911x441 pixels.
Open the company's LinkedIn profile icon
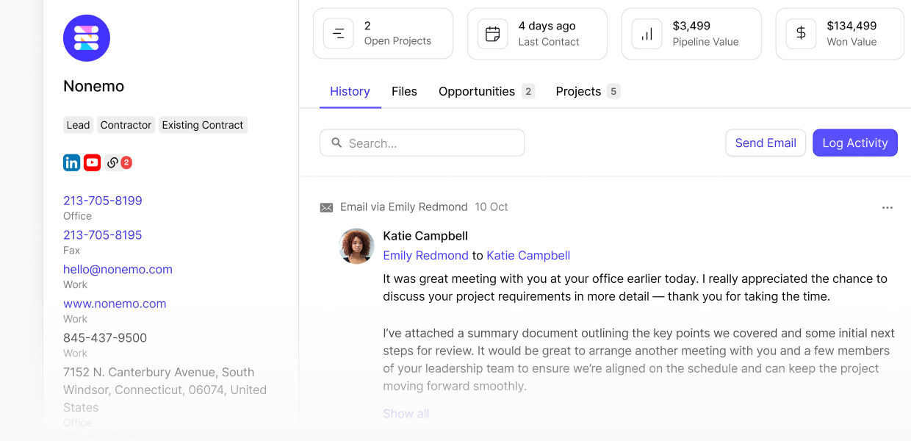click(71, 162)
